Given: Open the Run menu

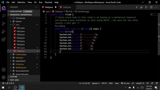Looking at the screenshot, I should [41, 2].
